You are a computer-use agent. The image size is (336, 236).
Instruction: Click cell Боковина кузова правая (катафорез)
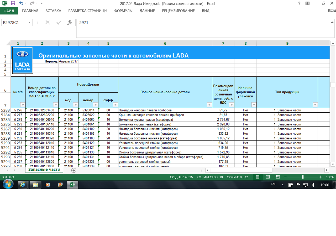pos(165,120)
